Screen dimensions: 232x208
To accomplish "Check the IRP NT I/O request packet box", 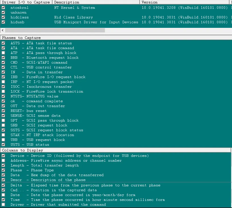I will pos(3,82).
